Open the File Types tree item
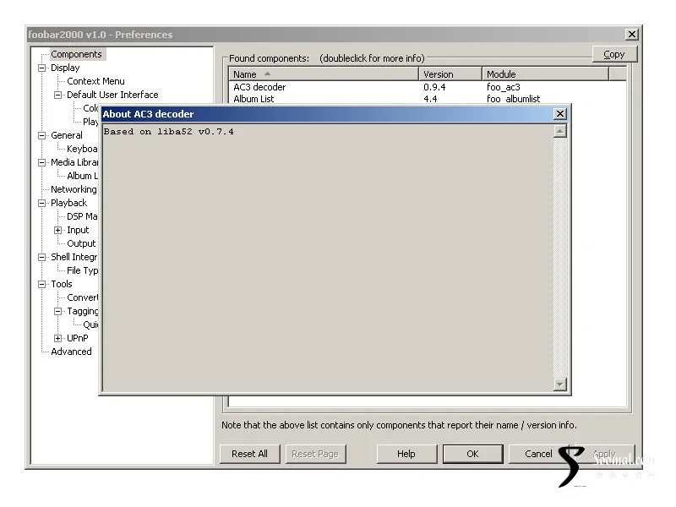Screen dimensions: 676x507 pyautogui.click(x=82, y=270)
